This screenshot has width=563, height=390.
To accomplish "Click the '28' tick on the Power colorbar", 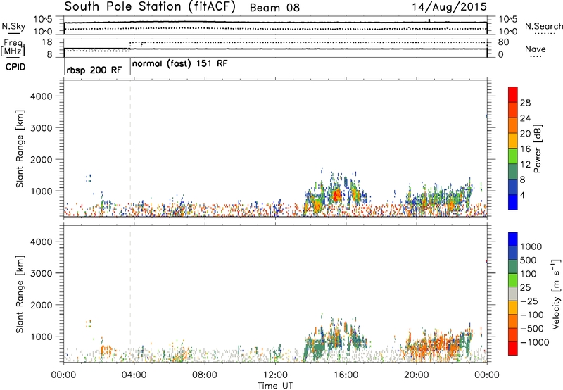I will [525, 103].
